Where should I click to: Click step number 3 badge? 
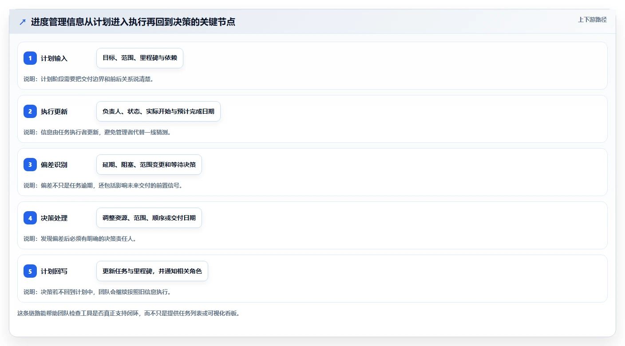[x=30, y=165]
